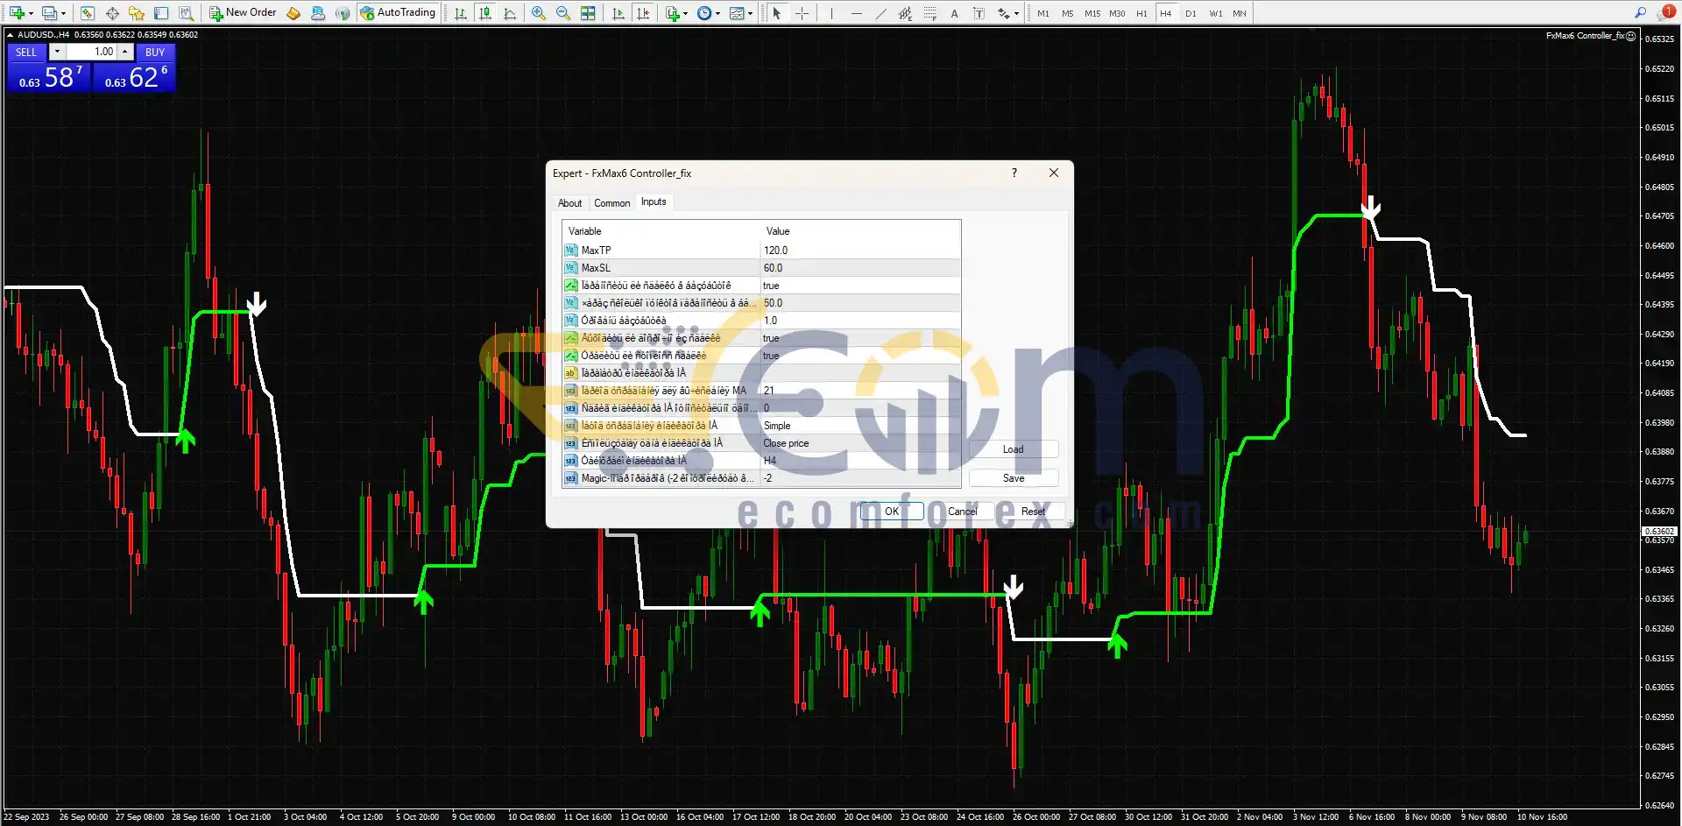Image resolution: width=1682 pixels, height=826 pixels.
Task: Select the cursor arrow tool
Action: click(x=776, y=13)
